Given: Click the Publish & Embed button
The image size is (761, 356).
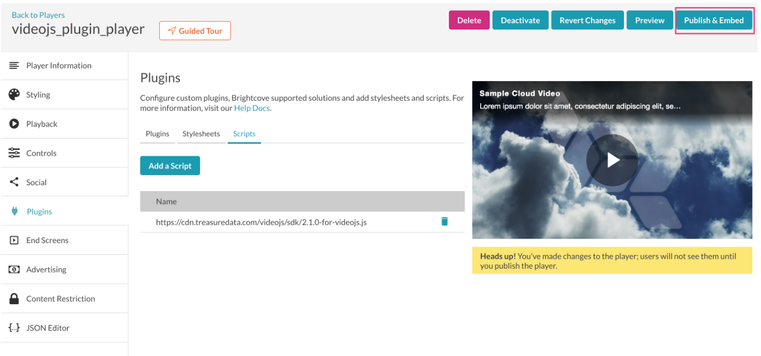Looking at the screenshot, I should 714,21.
